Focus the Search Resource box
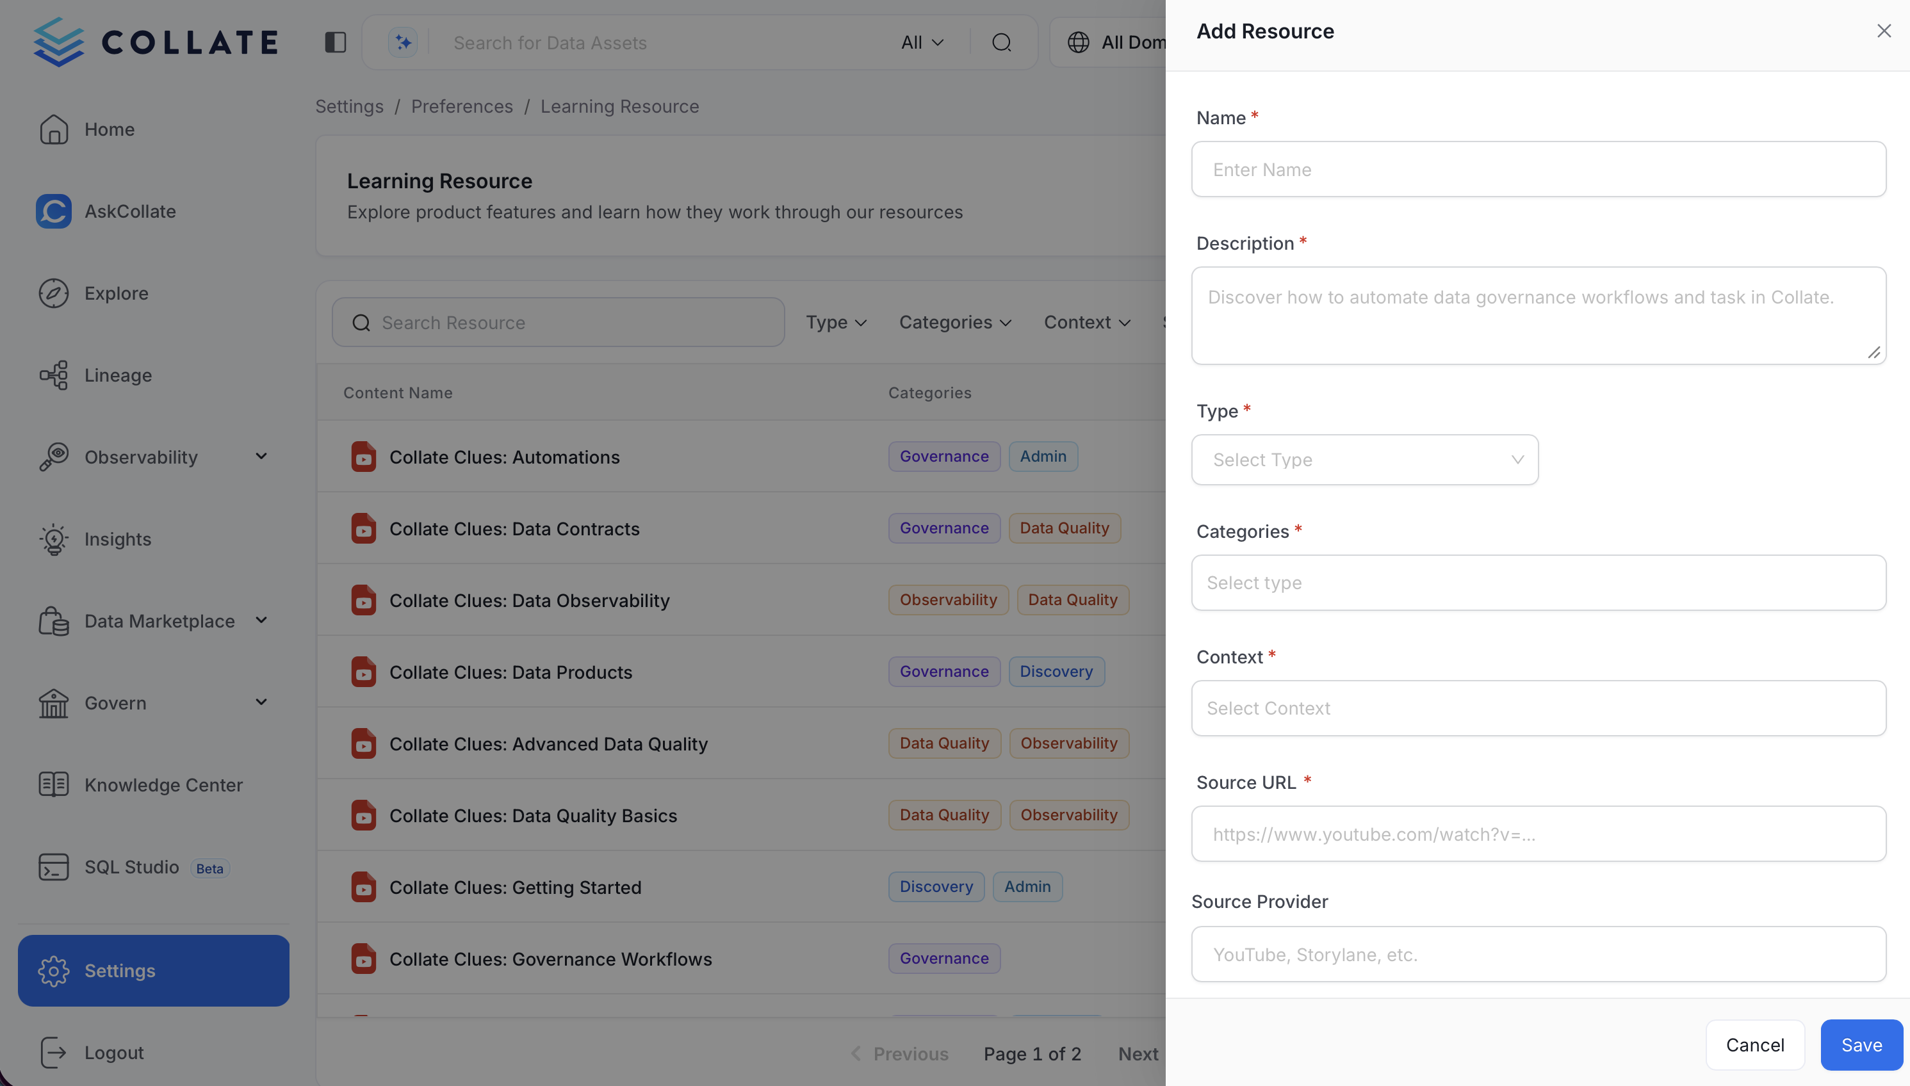 558,322
